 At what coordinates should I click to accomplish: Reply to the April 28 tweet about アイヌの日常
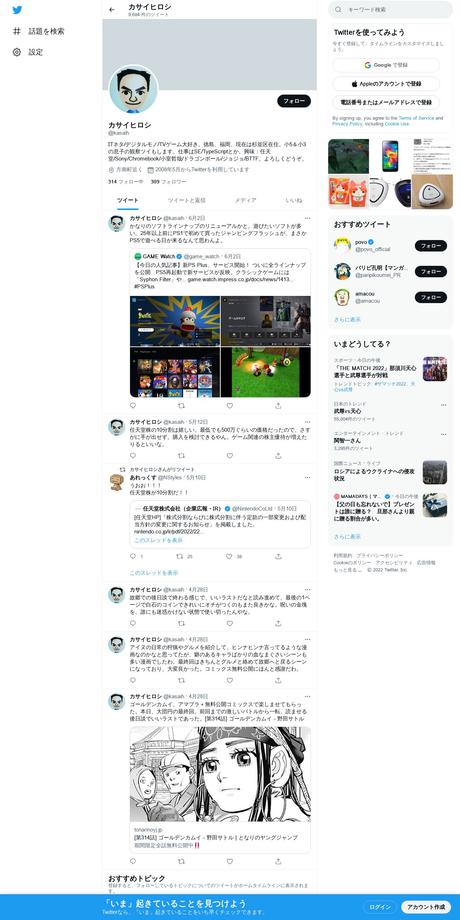[x=133, y=680]
